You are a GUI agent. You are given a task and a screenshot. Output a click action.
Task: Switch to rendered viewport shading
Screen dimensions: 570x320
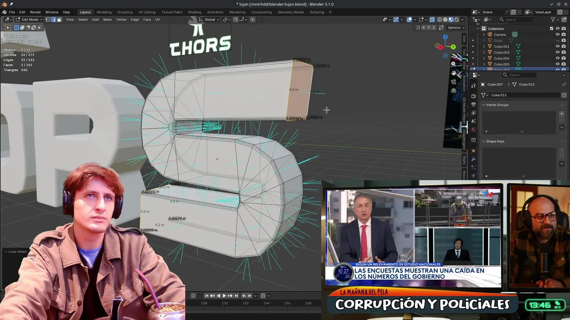click(x=456, y=20)
